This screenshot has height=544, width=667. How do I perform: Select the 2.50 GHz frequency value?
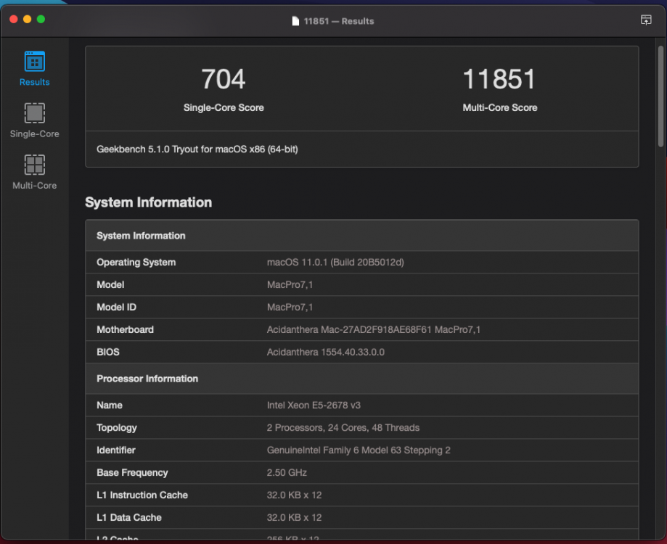[287, 473]
